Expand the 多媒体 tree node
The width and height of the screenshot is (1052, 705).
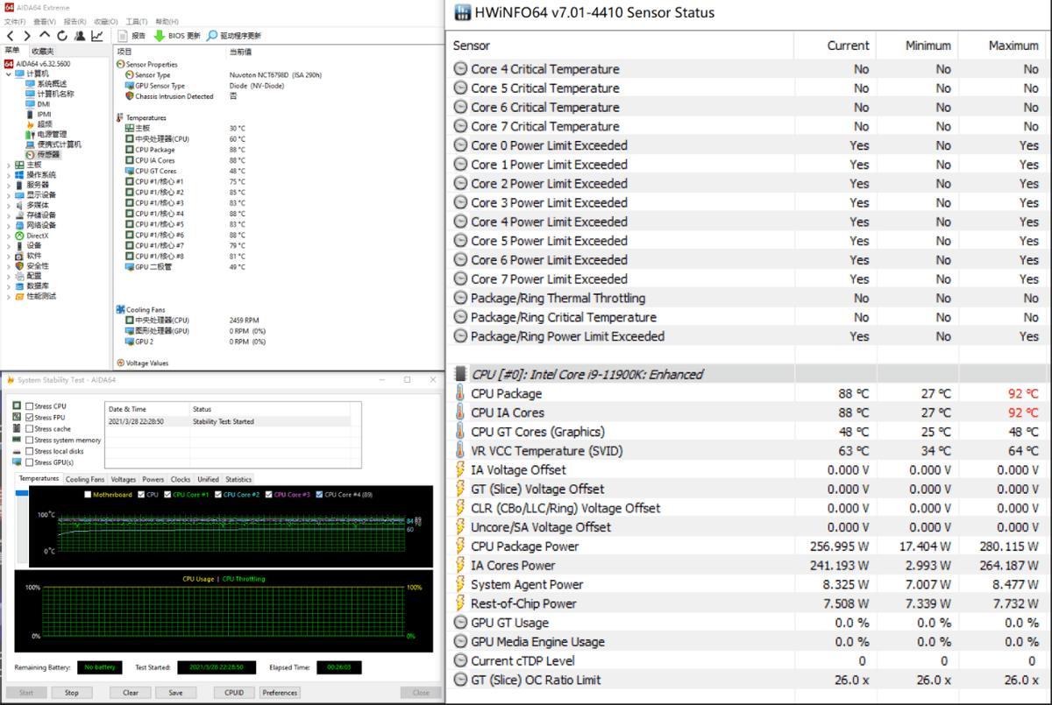8,205
